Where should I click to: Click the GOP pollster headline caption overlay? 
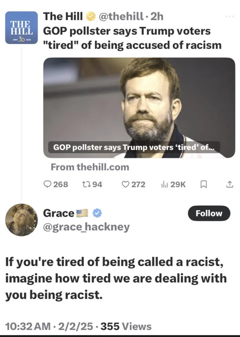coord(134,147)
